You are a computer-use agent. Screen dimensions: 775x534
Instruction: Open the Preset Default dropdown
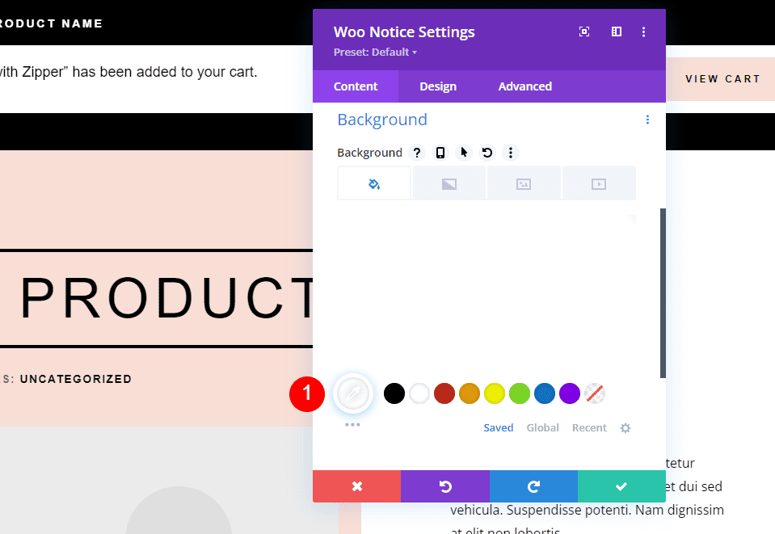pyautogui.click(x=375, y=52)
